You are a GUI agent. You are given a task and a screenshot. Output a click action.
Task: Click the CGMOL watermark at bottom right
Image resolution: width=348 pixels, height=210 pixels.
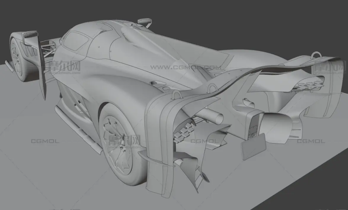pos(311,141)
